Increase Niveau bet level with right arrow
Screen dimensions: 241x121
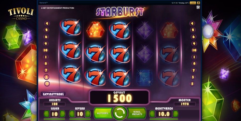pyautogui.click(x=88, y=114)
